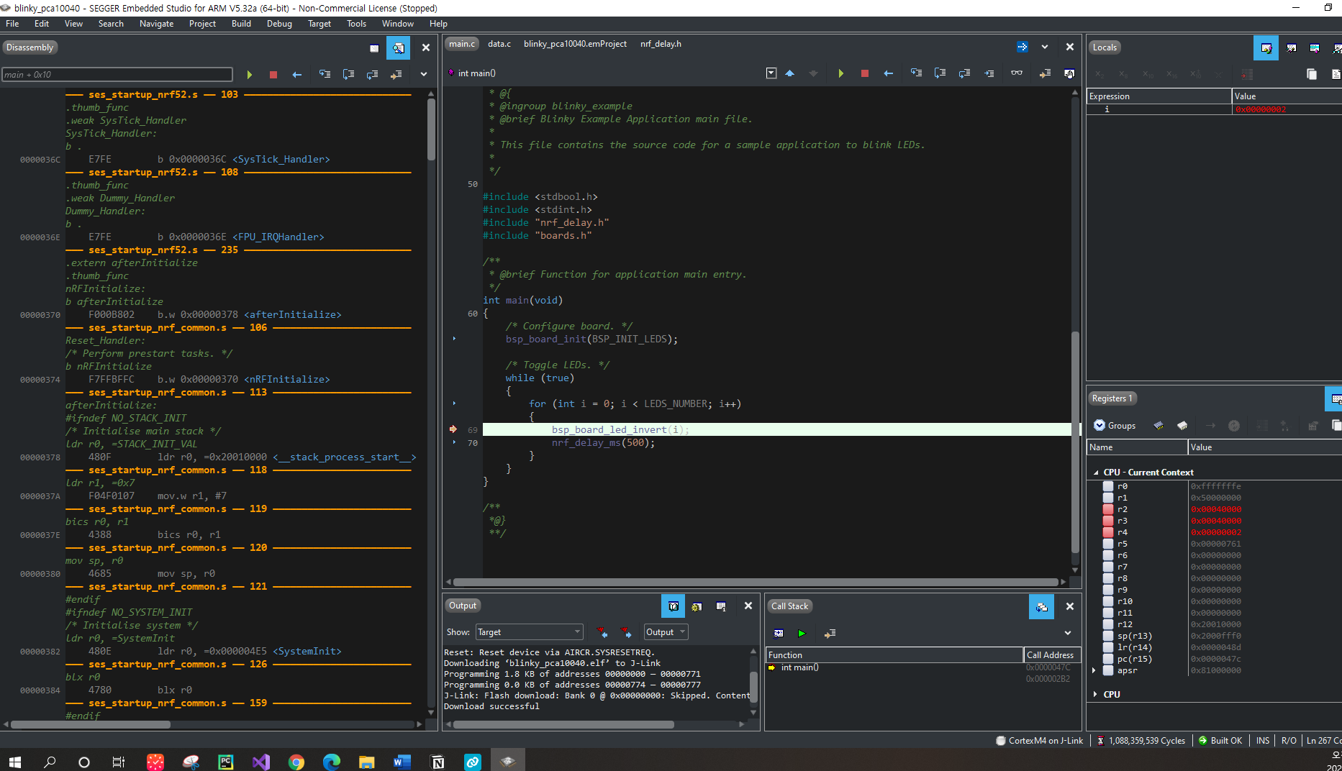Screen dimensions: 1342x771
Task: Click the Disassembly address input field
Action: pos(117,75)
